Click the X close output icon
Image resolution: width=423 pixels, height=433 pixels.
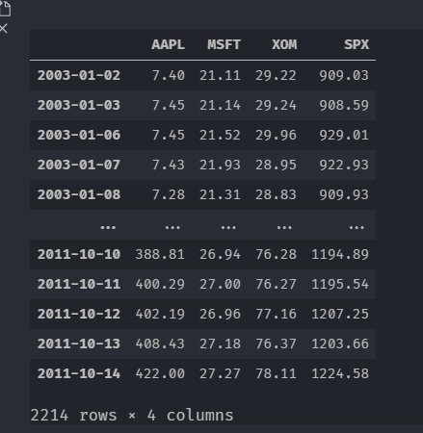click(x=4, y=29)
